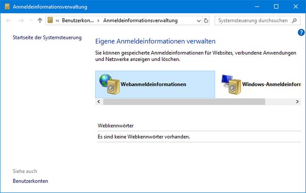Open Benutzerkonten link under Siehe auch
The height and width of the screenshot is (193, 306).
[30, 181]
